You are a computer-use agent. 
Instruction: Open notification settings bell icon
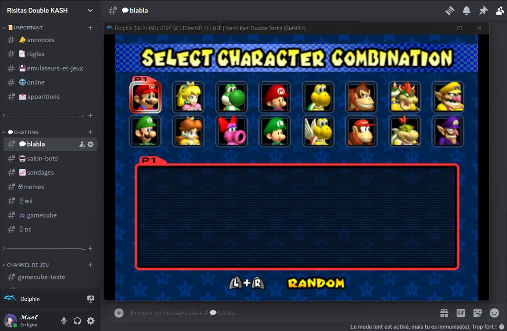466,10
